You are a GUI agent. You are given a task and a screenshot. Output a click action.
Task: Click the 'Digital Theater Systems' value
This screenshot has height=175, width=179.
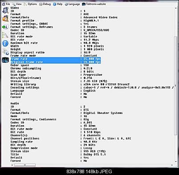pyautogui.click(x=103, y=113)
